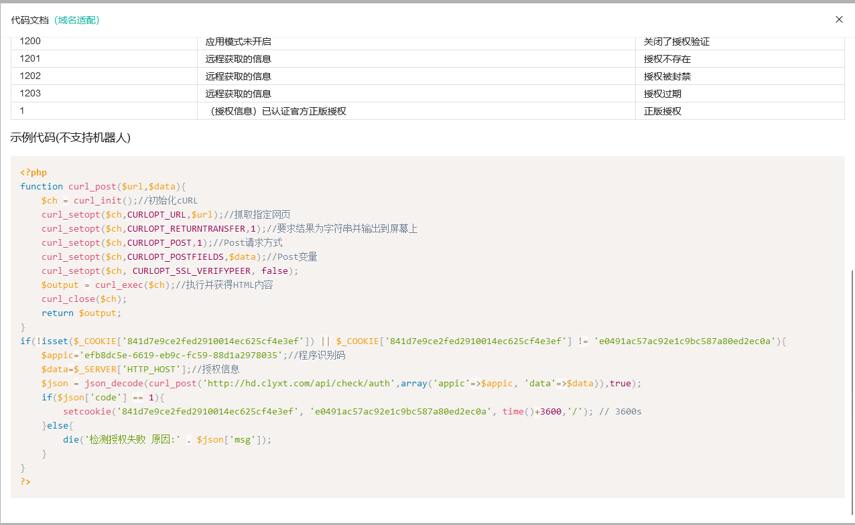Image resolution: width=855 pixels, height=525 pixels.
Task: Click the 正版授权 description cell
Action: pos(662,111)
